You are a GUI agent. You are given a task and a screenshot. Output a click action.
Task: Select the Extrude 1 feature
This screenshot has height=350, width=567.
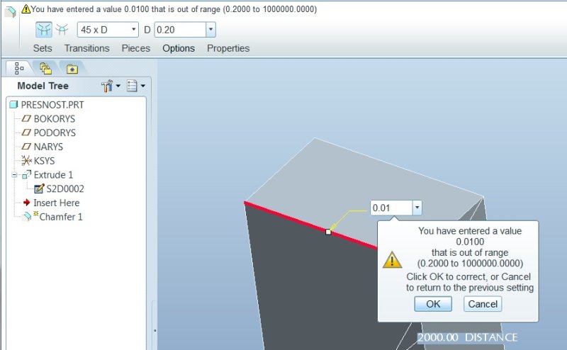coord(53,175)
